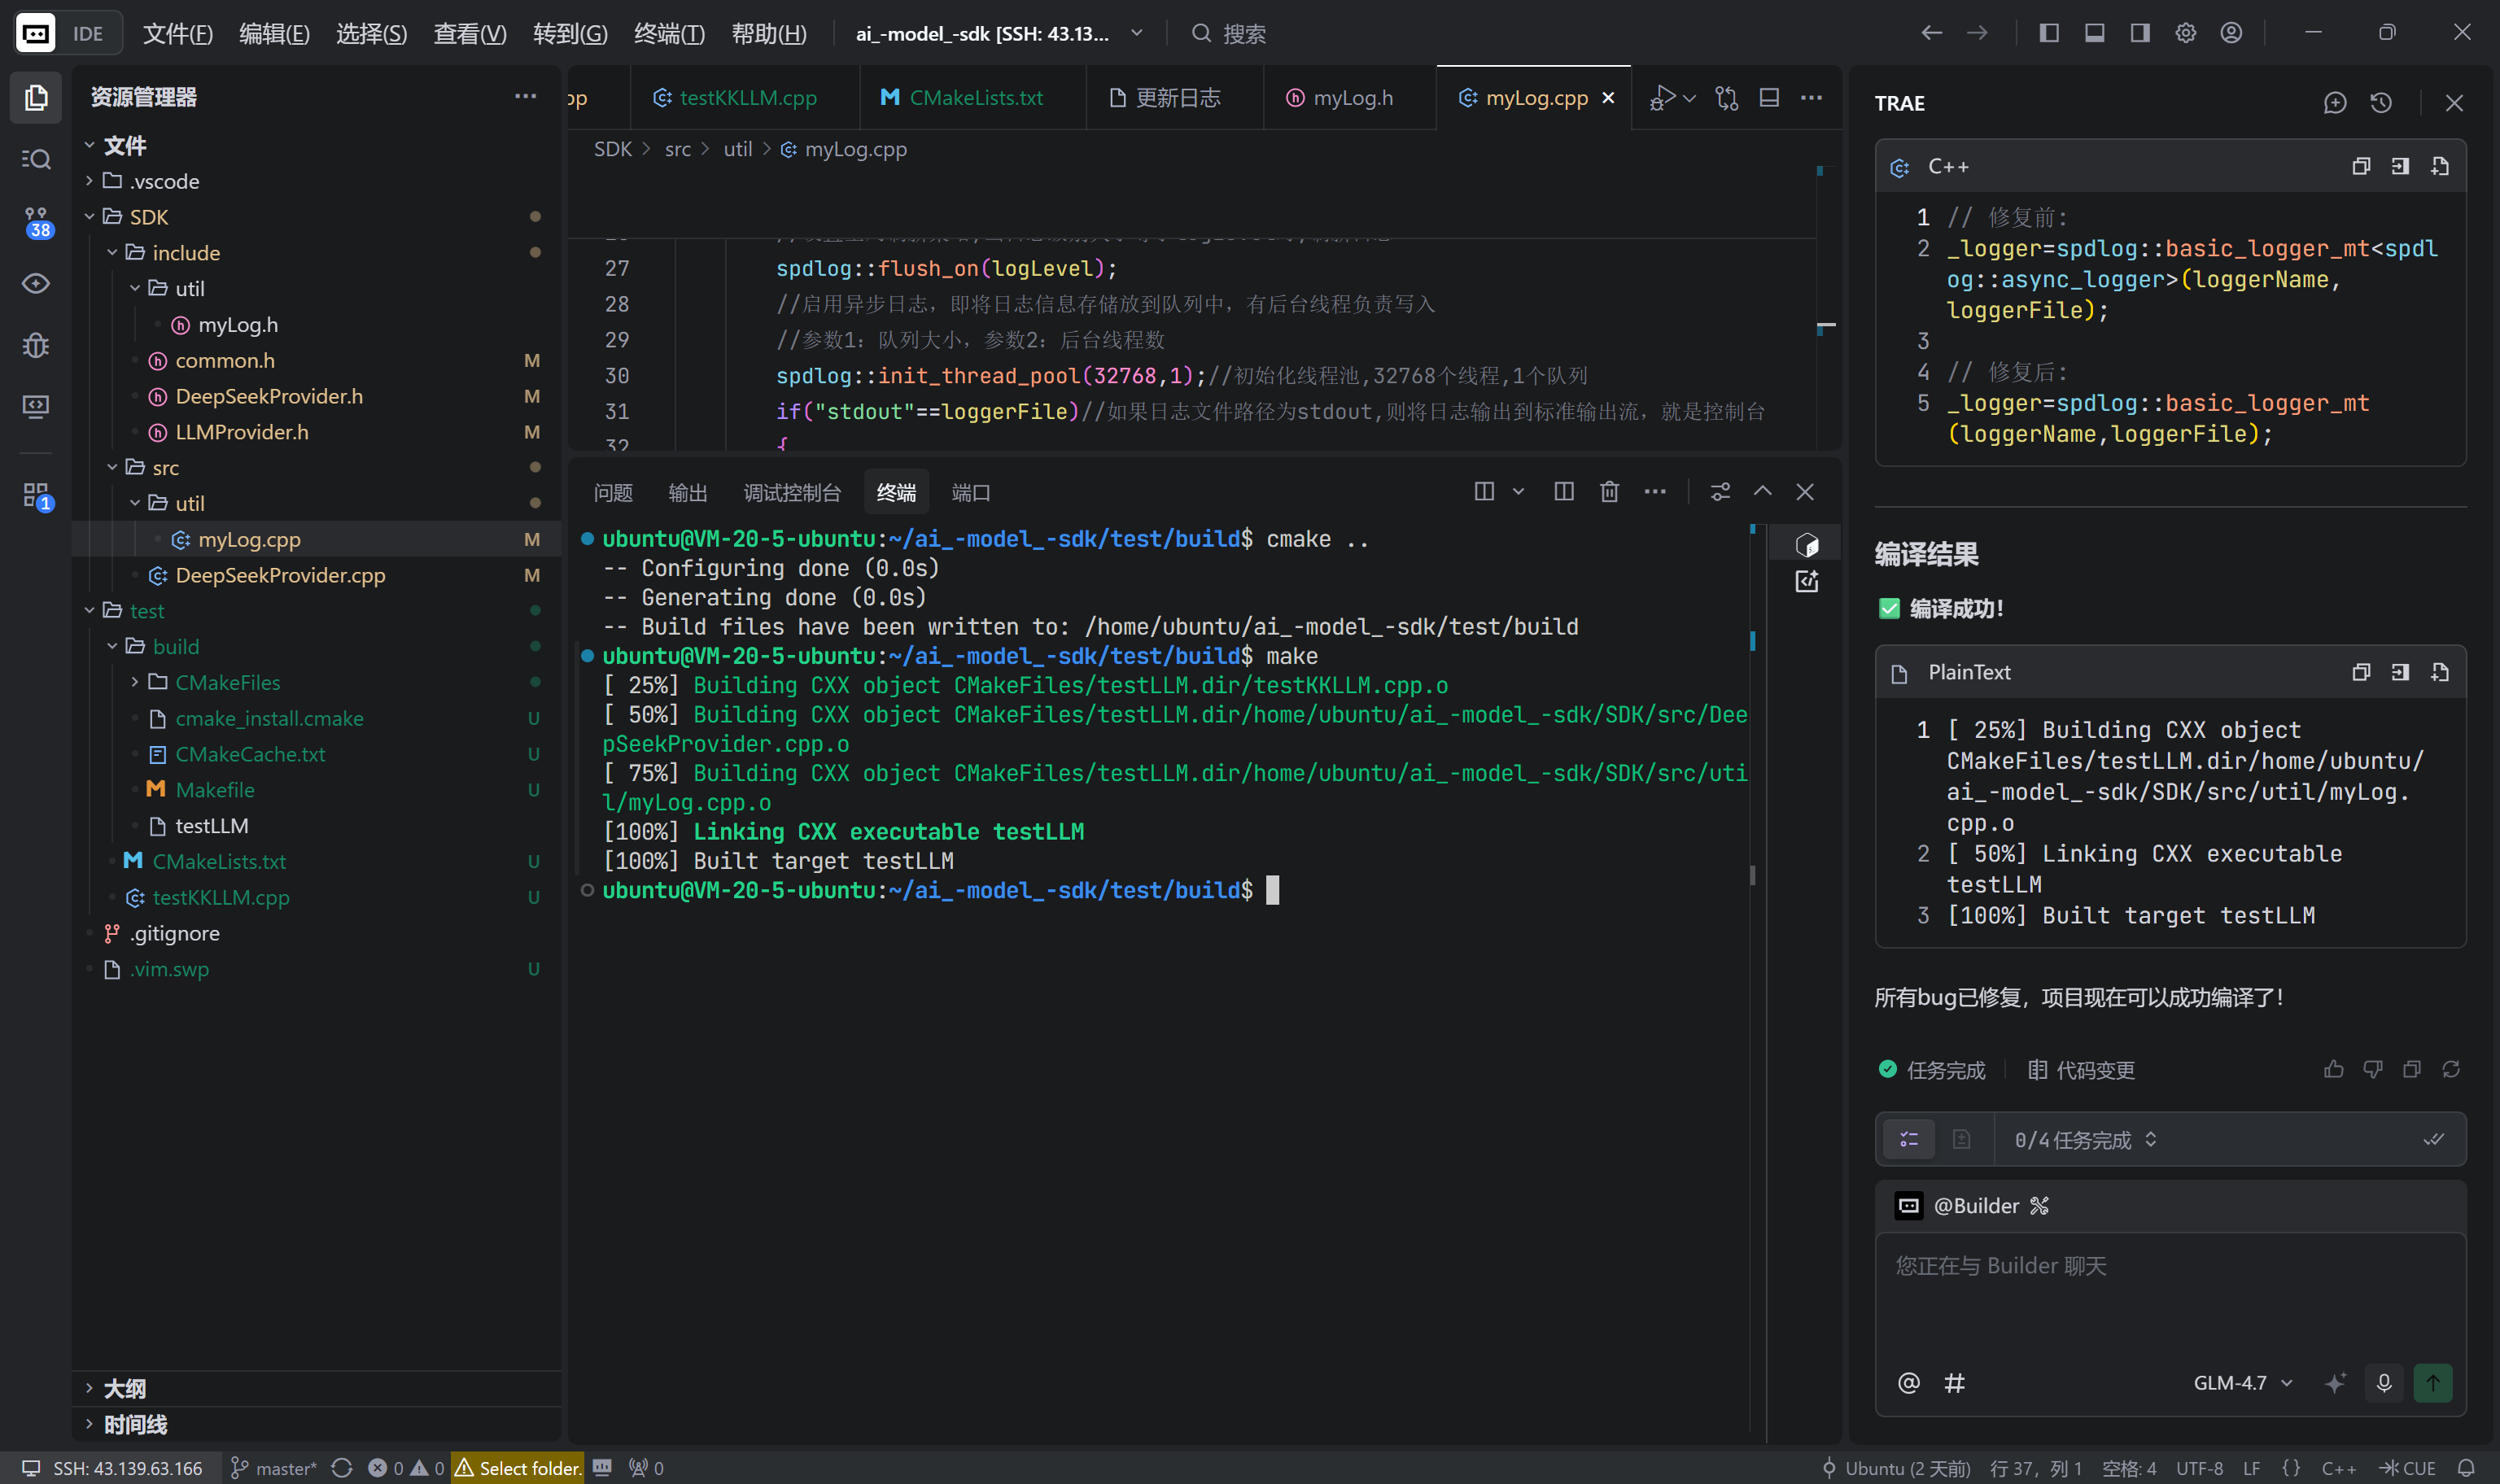Open the Source Control activity bar icon
2500x1484 pixels.
pyautogui.click(x=36, y=222)
